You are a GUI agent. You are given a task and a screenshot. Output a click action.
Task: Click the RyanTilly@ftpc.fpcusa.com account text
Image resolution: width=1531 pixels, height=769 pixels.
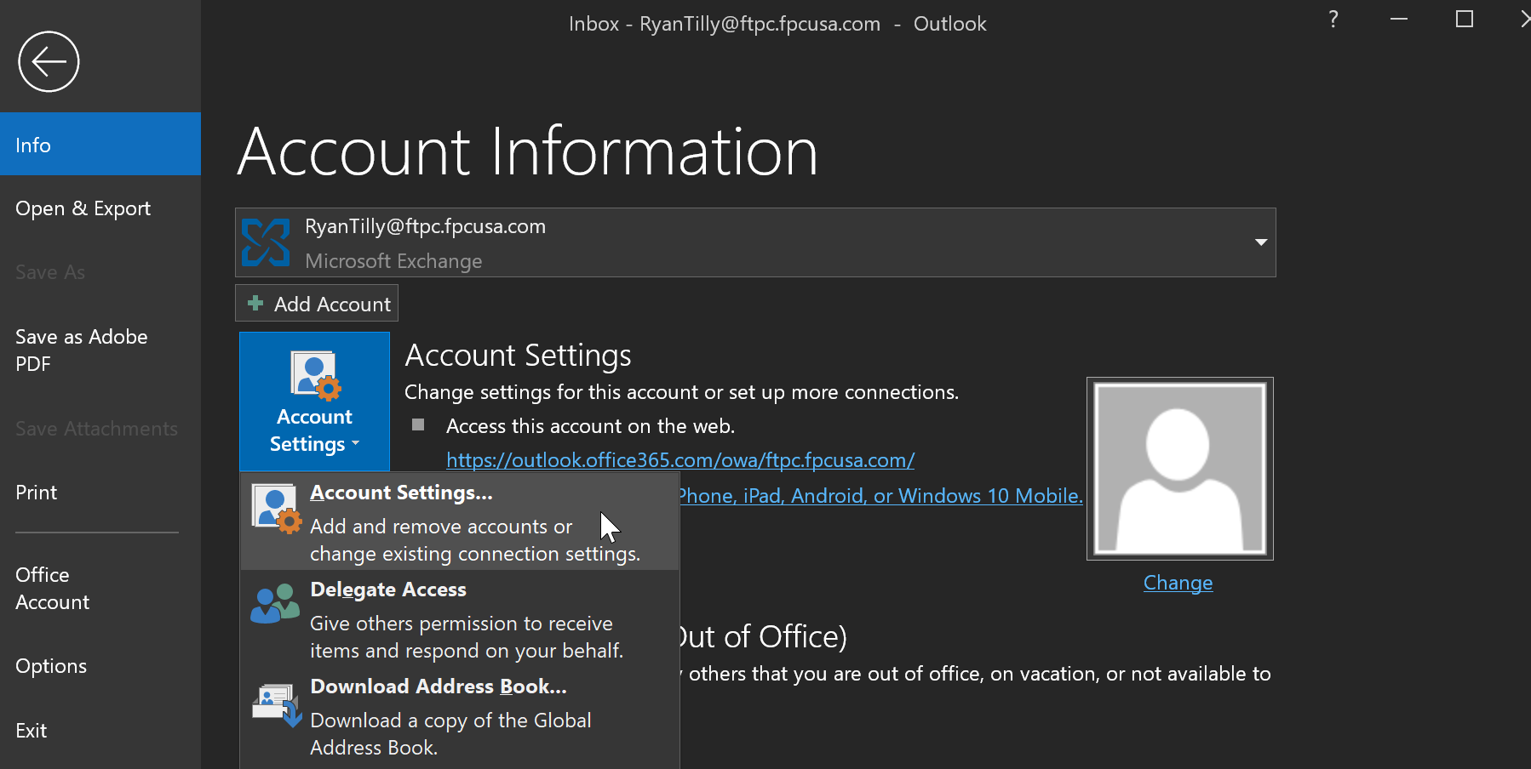click(x=425, y=226)
